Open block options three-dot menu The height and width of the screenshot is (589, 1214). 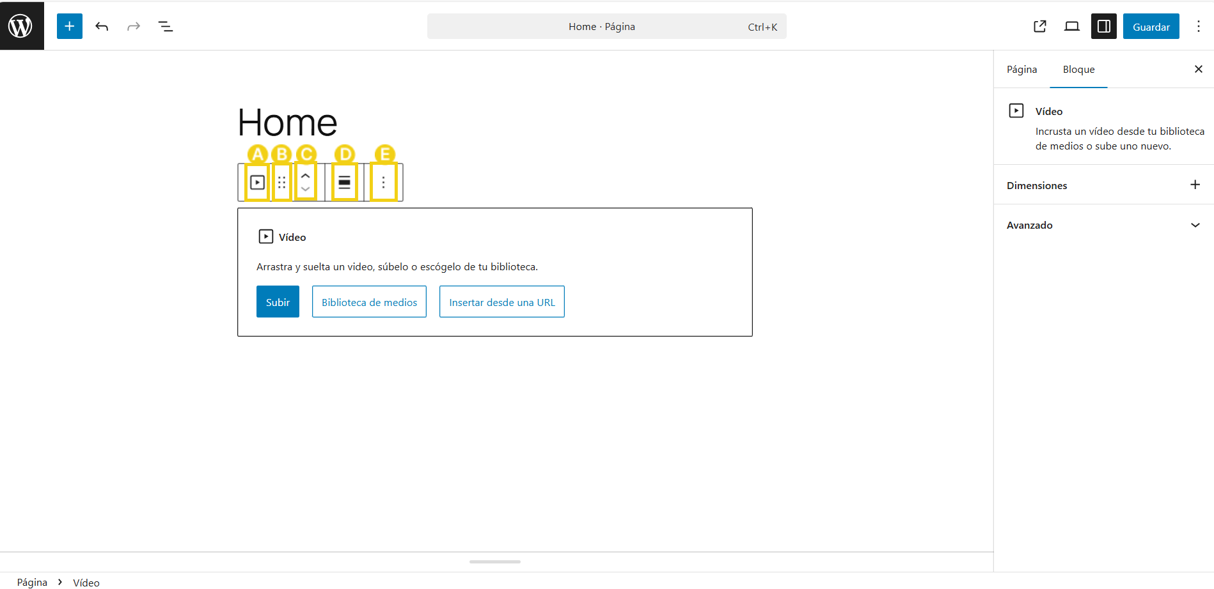pyautogui.click(x=383, y=183)
